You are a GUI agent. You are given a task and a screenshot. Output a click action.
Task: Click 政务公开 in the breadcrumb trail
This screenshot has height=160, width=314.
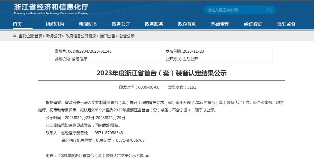pyautogui.click(x=54, y=36)
